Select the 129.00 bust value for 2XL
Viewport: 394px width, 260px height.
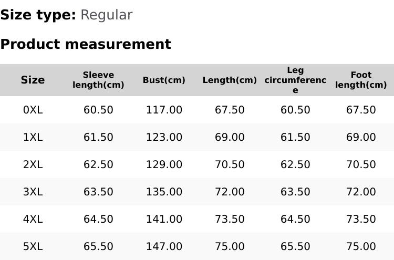[164, 164]
